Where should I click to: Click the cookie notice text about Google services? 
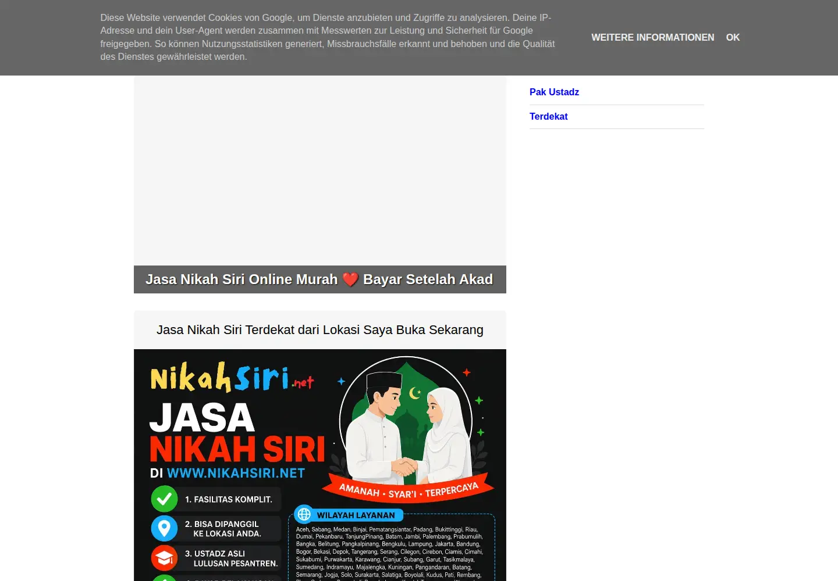pos(327,37)
